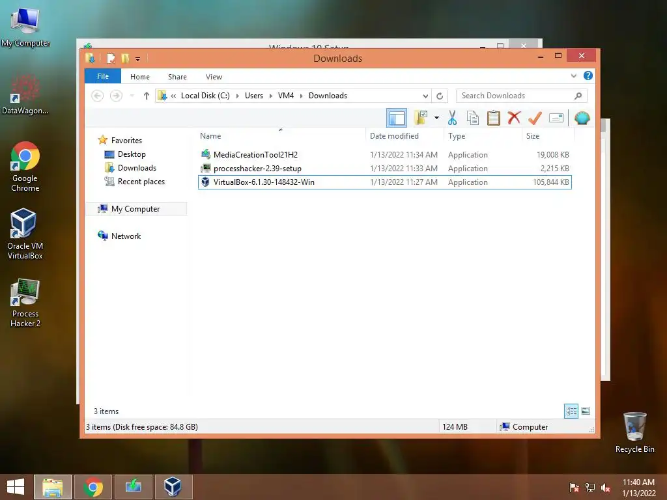Click the orange checkmark Properties icon

click(x=535, y=118)
